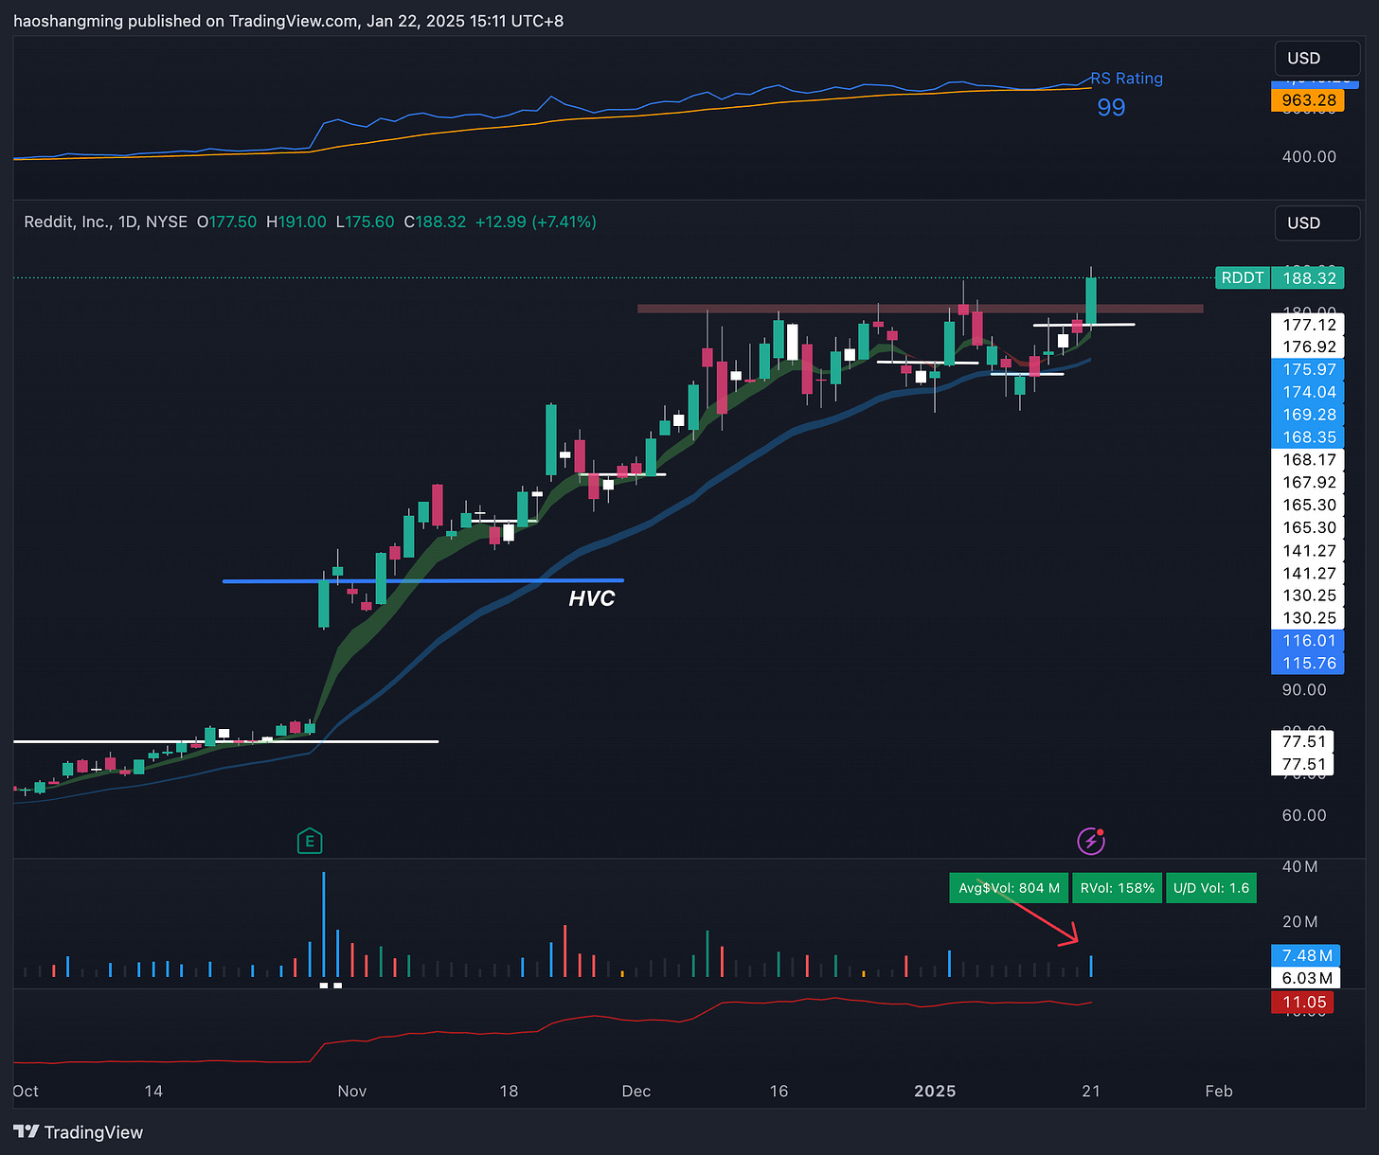The image size is (1379, 1155).
Task: Click the 90.00 price axis tick
Action: 1304,690
